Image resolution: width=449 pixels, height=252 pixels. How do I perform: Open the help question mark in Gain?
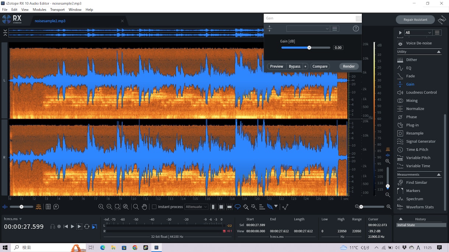[x=356, y=29]
